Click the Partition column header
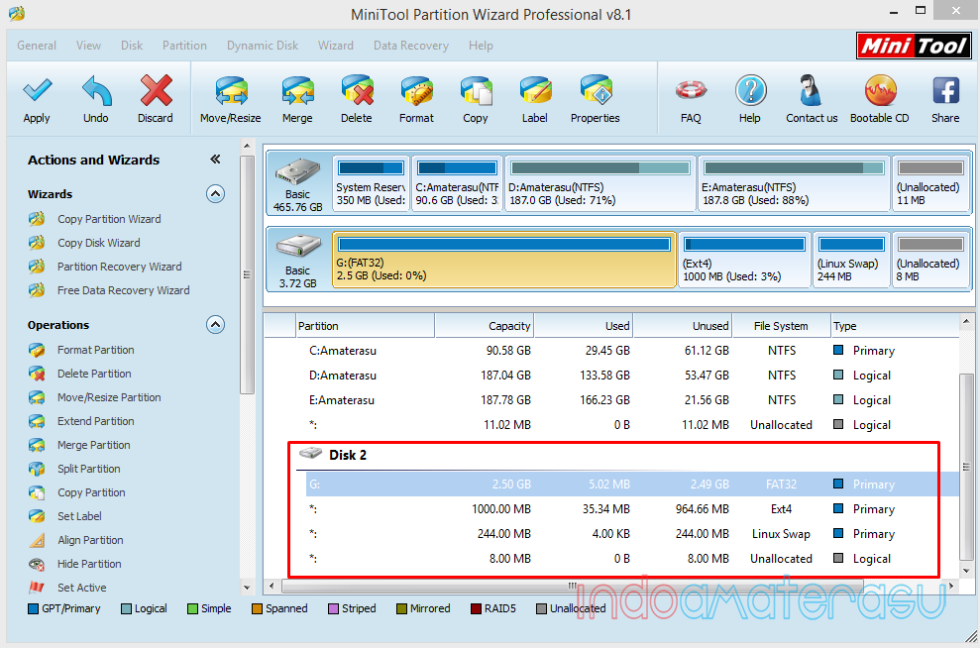This screenshot has width=980, height=648. [x=365, y=326]
